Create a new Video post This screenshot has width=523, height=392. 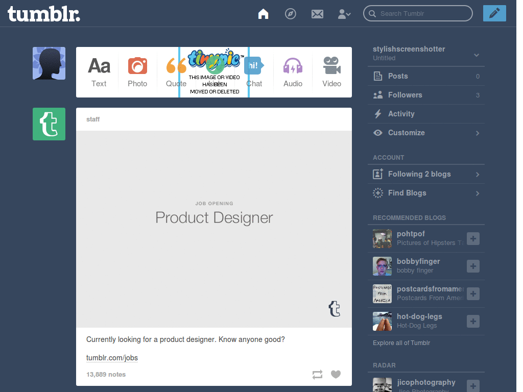point(331,72)
